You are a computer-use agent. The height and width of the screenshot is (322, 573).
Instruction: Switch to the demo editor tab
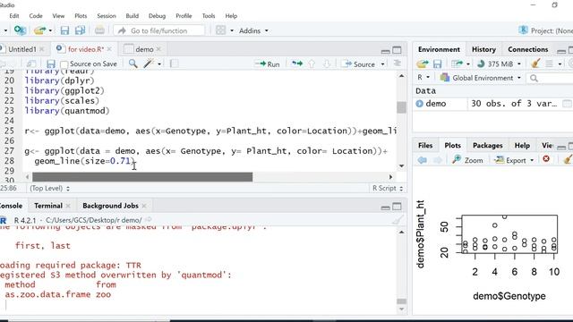(x=144, y=49)
